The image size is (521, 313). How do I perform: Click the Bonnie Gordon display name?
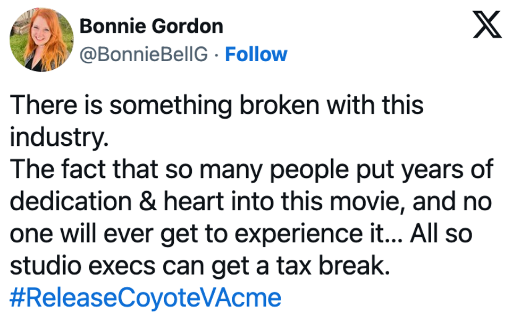[151, 26]
